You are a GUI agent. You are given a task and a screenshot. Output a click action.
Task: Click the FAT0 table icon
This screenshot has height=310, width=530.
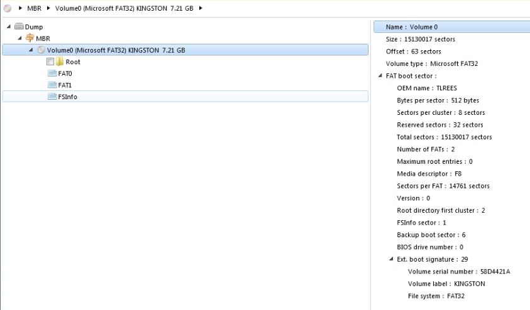pyautogui.click(x=52, y=73)
